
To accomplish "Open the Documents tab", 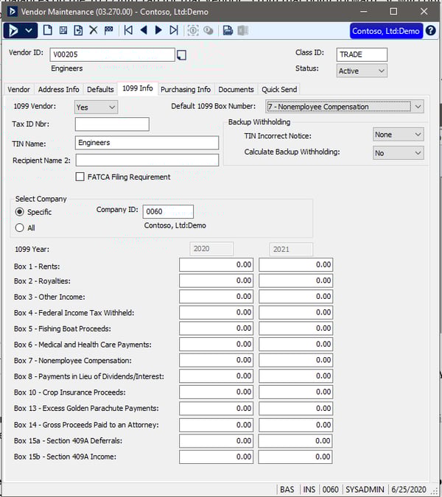I will point(236,89).
